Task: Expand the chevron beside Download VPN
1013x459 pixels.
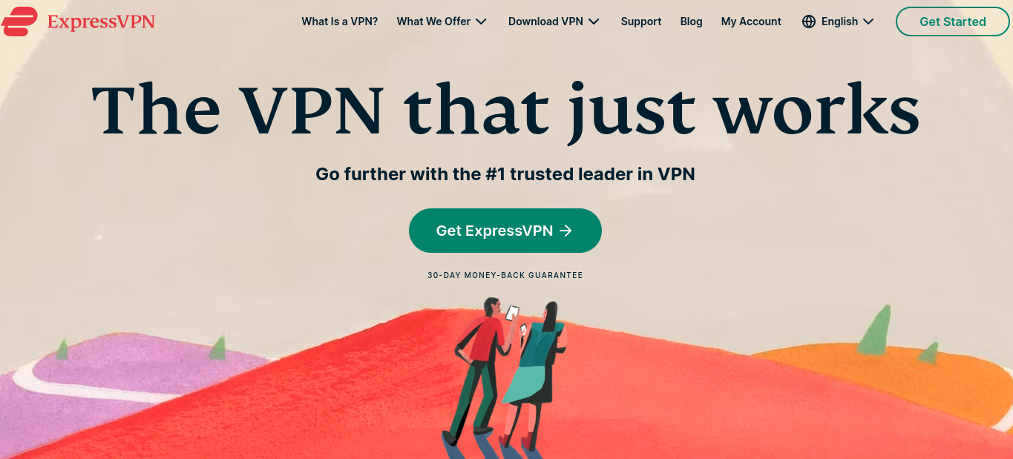Action: tap(594, 22)
